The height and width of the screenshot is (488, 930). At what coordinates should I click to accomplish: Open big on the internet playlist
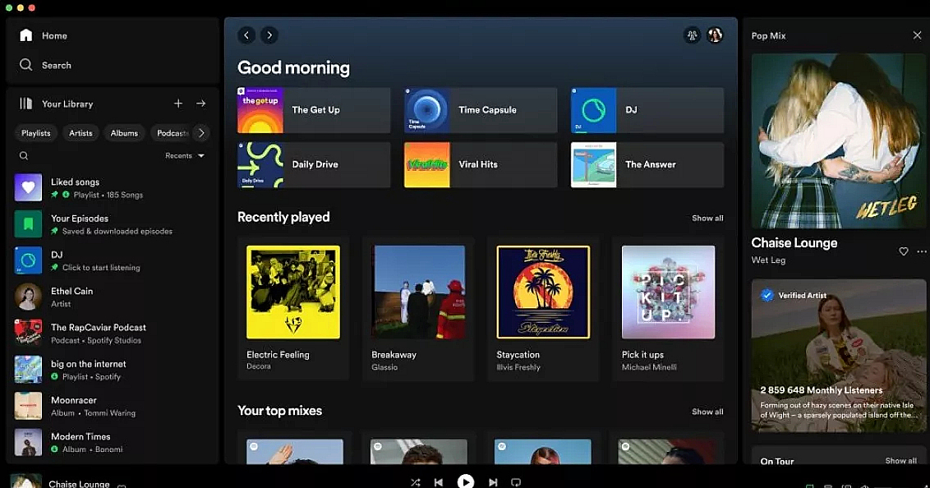click(x=113, y=370)
